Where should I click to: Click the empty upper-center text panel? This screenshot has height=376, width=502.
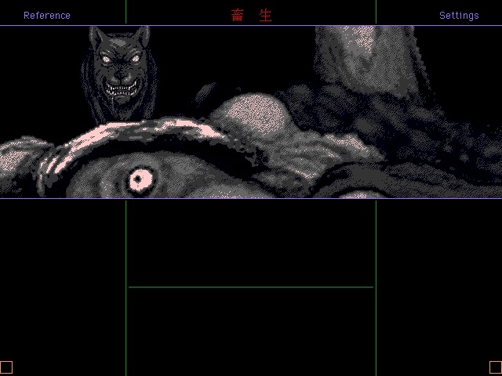click(251, 243)
